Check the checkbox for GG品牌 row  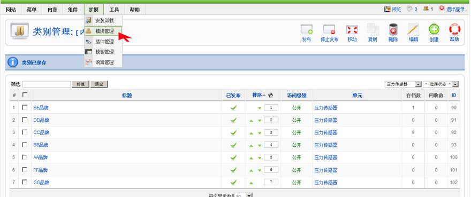(25, 182)
